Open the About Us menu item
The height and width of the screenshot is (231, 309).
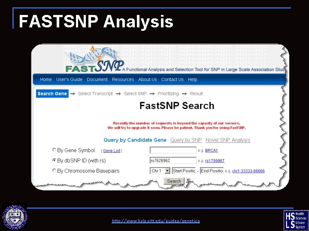point(148,80)
